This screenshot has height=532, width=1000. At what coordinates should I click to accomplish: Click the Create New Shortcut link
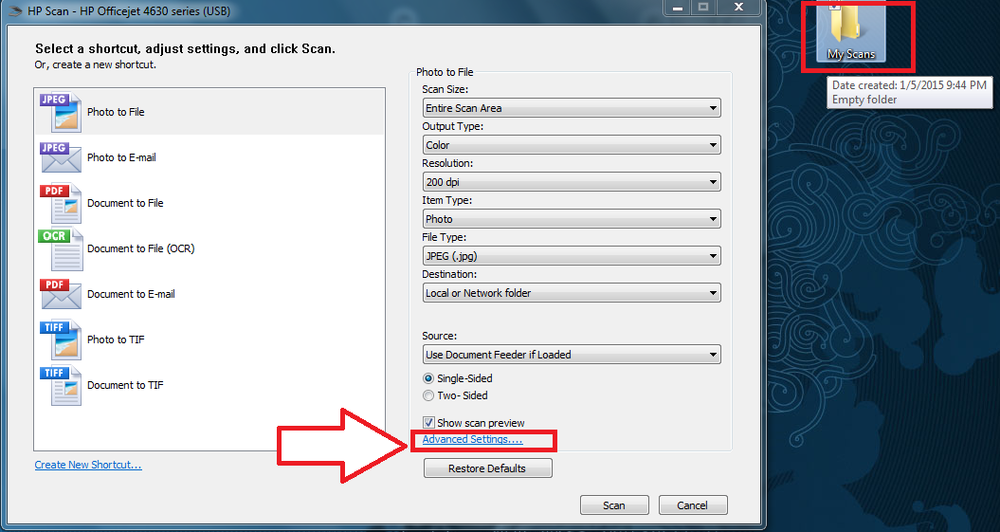(x=88, y=465)
